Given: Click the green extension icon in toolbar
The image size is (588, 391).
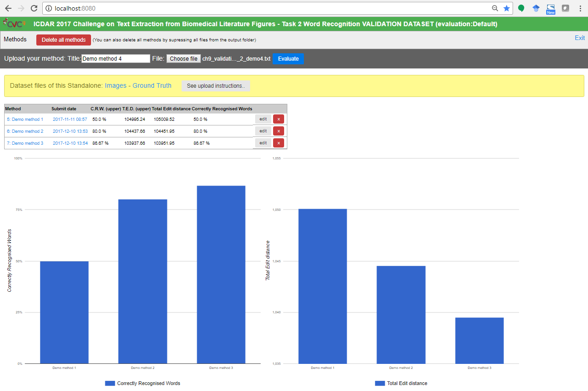Looking at the screenshot, I should coord(521,8).
